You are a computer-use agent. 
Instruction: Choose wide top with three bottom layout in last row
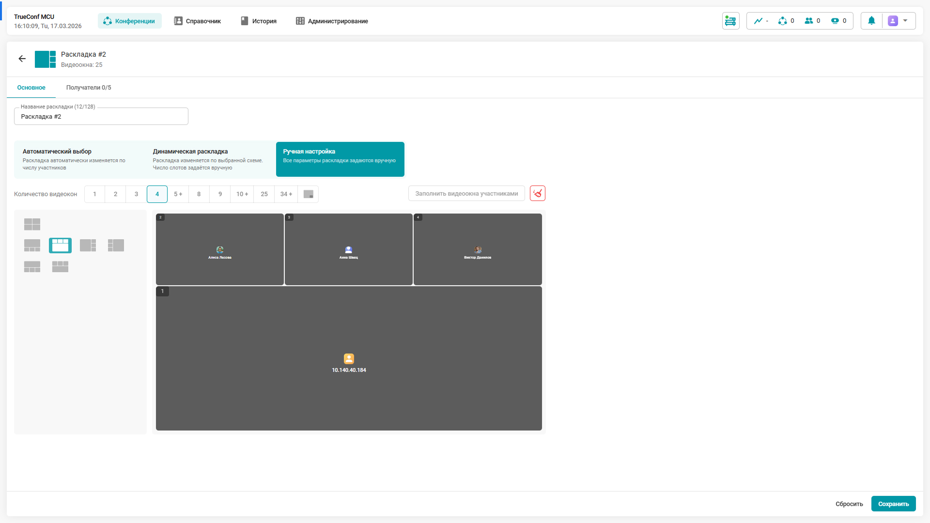(32, 267)
